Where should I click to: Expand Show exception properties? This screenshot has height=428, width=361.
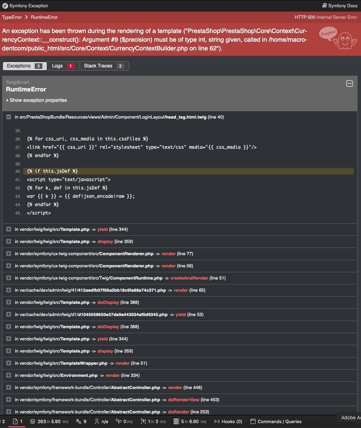[36, 100]
